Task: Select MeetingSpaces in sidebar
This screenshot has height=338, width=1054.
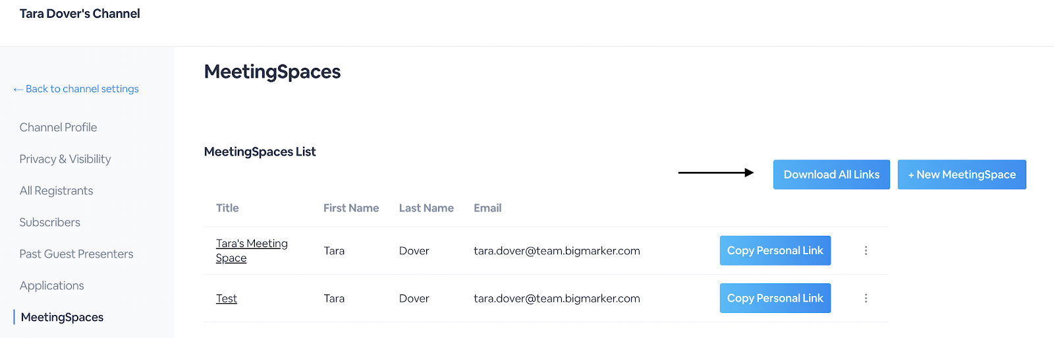Action: (x=62, y=317)
